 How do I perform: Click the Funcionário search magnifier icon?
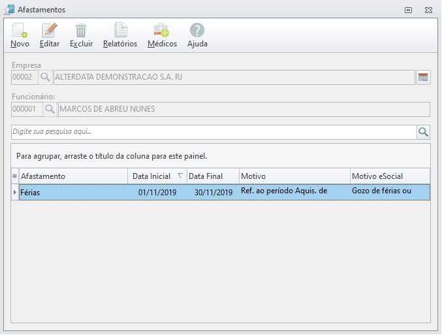click(x=50, y=110)
